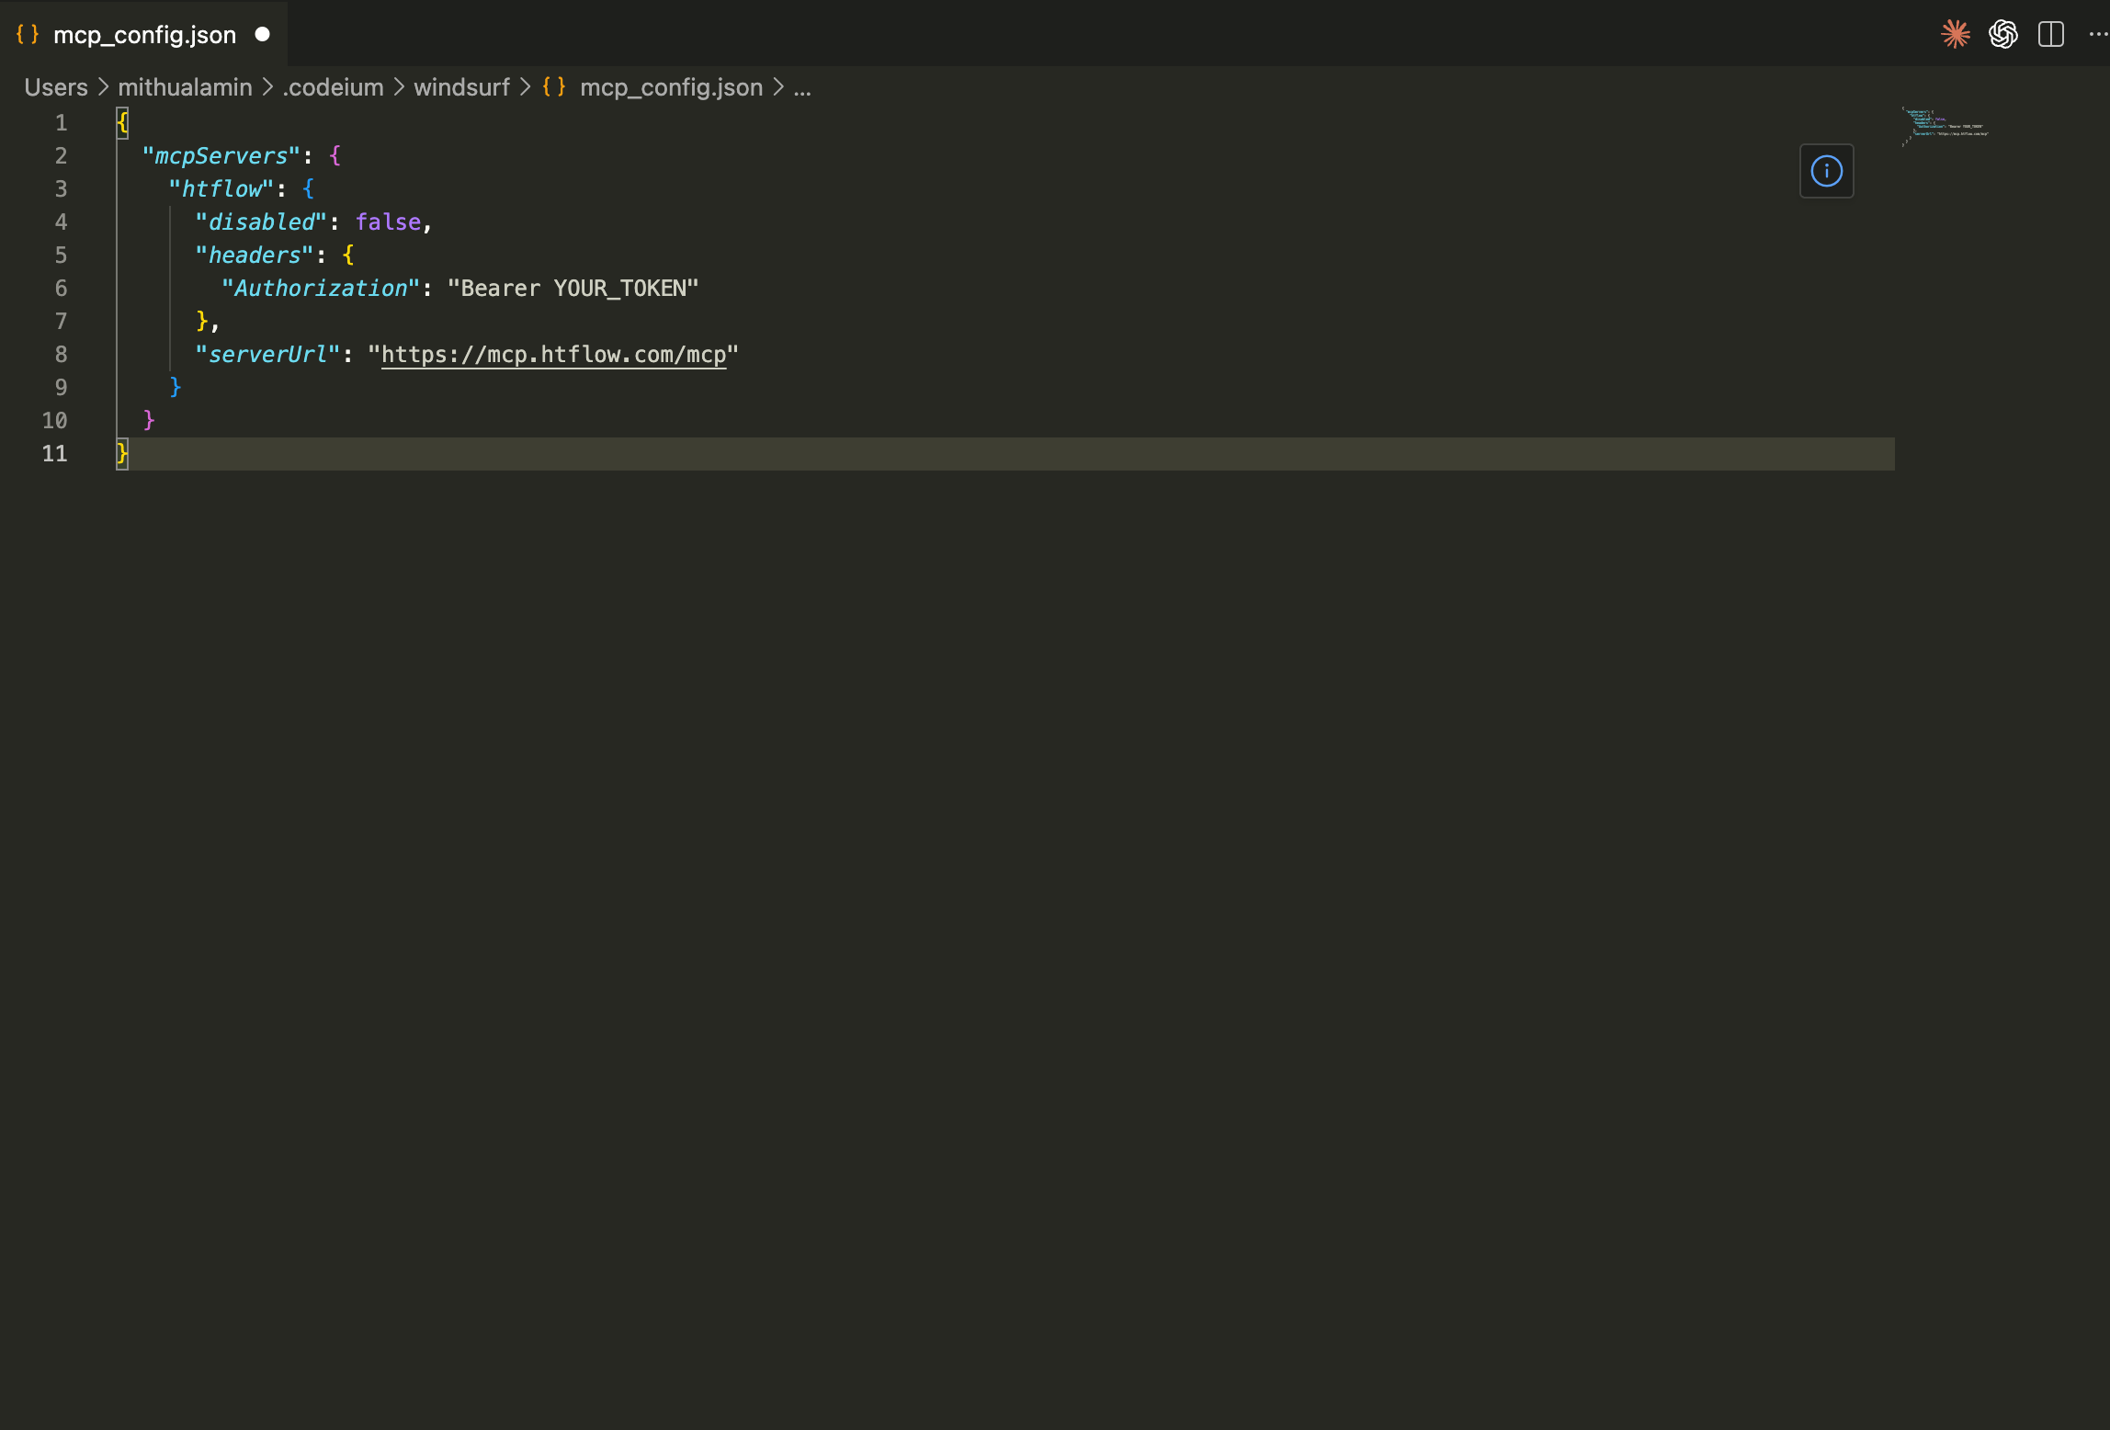Click the unsaved dot on the mcp_config.json tab
2110x1430 pixels.
[x=262, y=34]
